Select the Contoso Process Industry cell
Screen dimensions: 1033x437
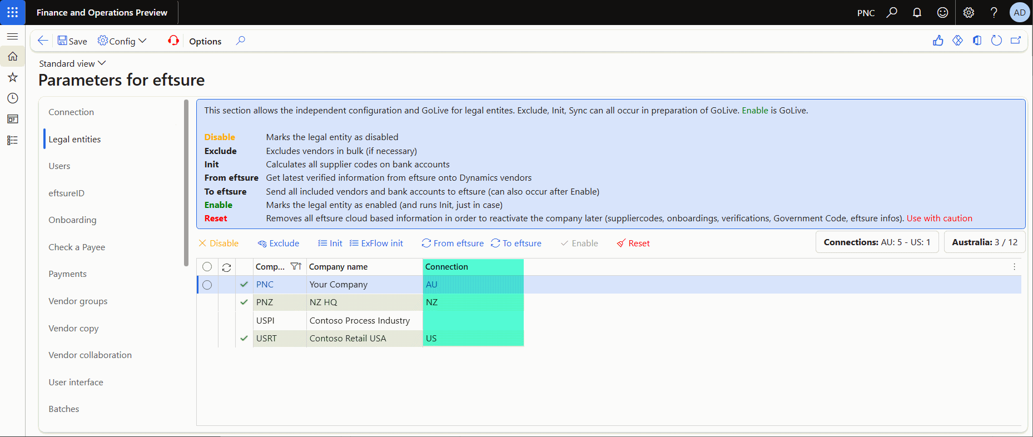point(364,321)
